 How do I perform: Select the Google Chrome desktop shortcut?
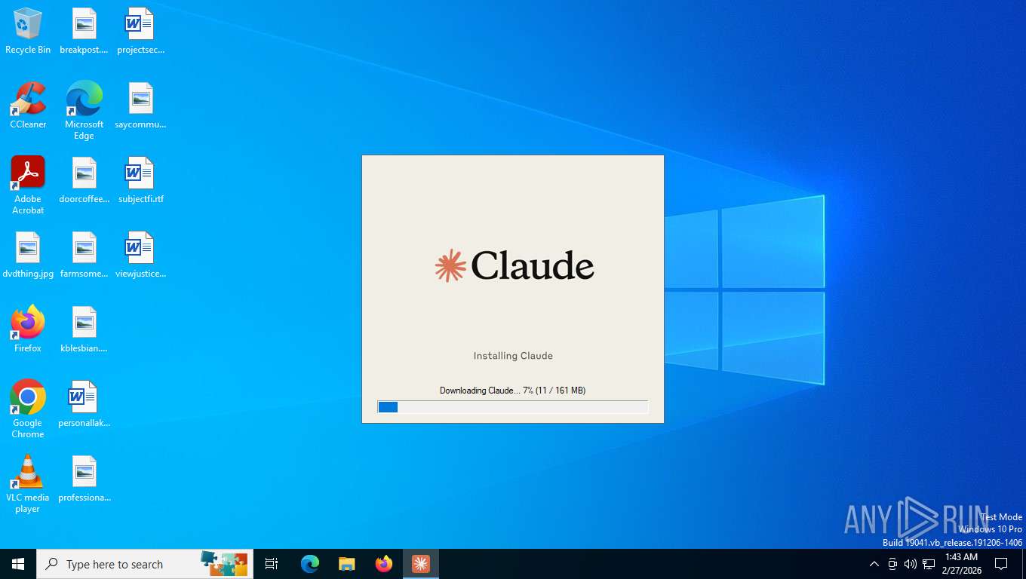coord(28,409)
